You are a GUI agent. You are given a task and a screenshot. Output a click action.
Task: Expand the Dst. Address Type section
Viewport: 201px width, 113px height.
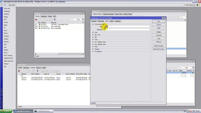(93, 44)
